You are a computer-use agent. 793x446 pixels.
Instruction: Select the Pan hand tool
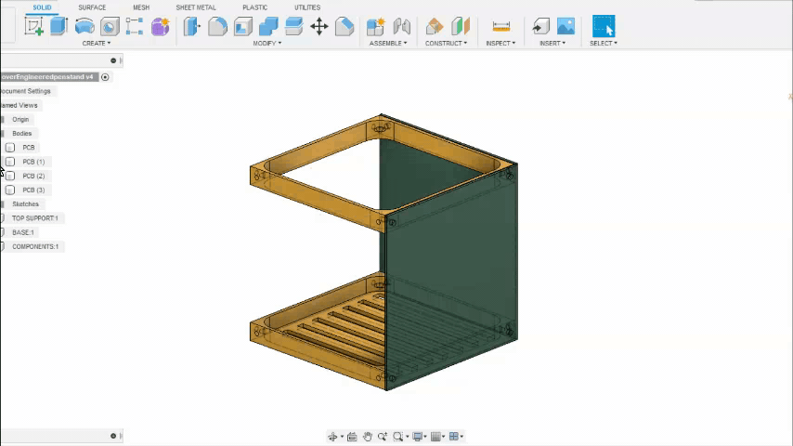367,437
